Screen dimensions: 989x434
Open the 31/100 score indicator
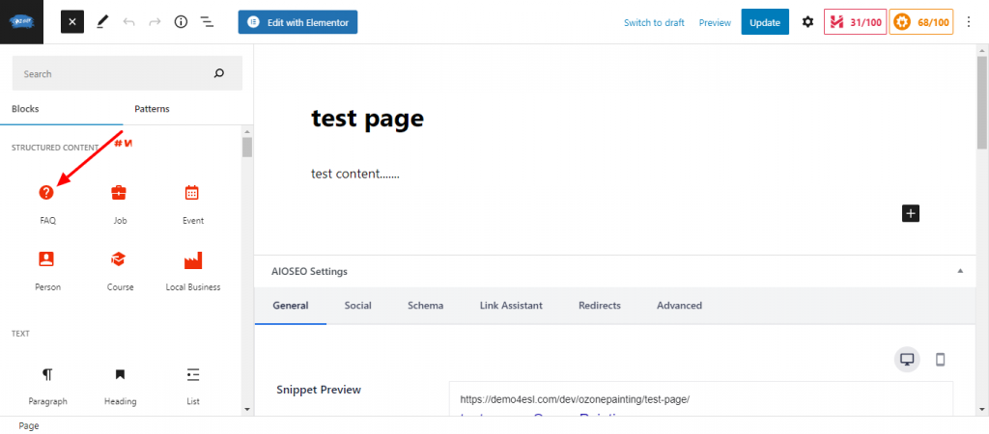(x=856, y=22)
